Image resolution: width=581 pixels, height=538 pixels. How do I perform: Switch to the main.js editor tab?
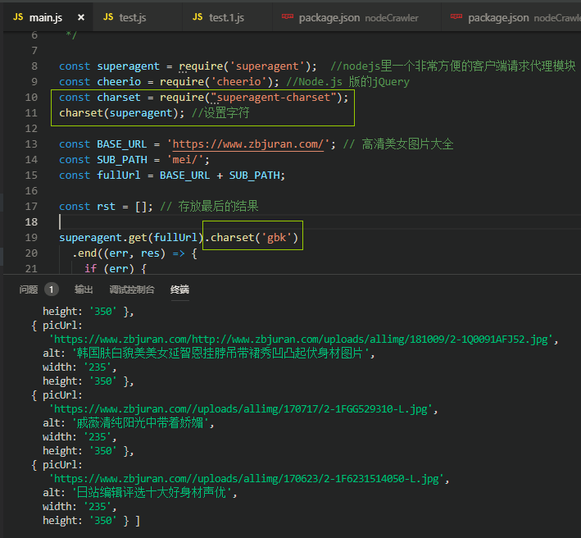48,17
